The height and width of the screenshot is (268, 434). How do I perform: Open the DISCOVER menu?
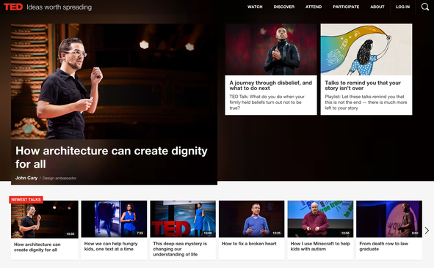coord(284,7)
